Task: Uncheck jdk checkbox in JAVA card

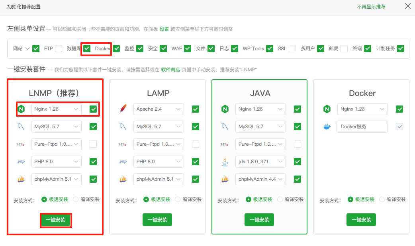Action: (x=298, y=162)
